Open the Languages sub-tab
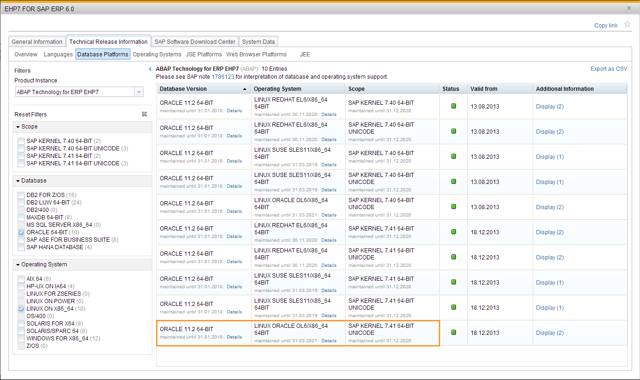The height and width of the screenshot is (380, 640). (x=58, y=54)
